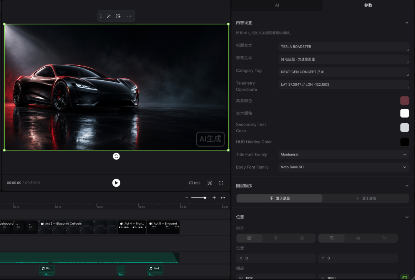Image resolution: width=415 pixels, height=280 pixels.
Task: Align the layer to vertical middle
Action: pos(358,238)
